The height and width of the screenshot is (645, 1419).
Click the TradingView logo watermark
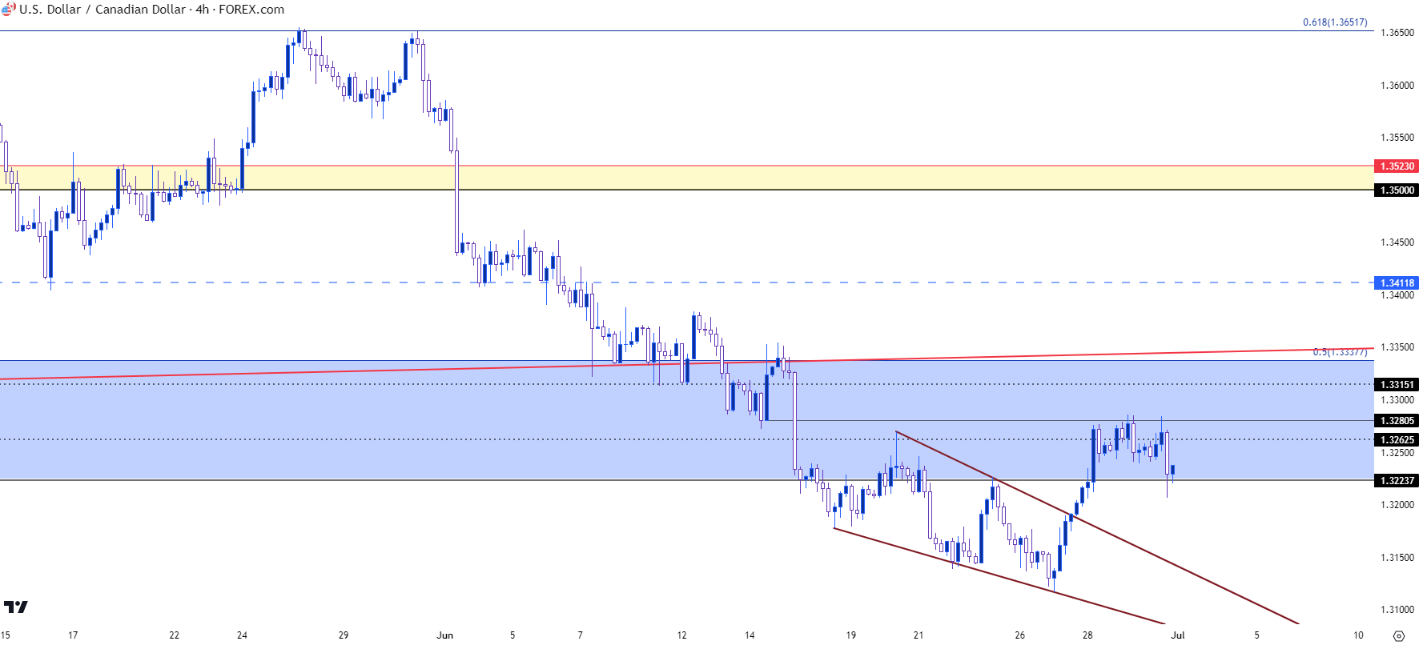coord(15,607)
